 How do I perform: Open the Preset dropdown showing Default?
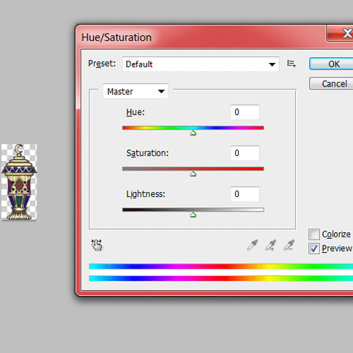[x=201, y=64]
